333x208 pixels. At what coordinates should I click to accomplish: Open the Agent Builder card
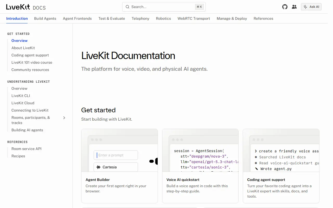[x=119, y=166]
